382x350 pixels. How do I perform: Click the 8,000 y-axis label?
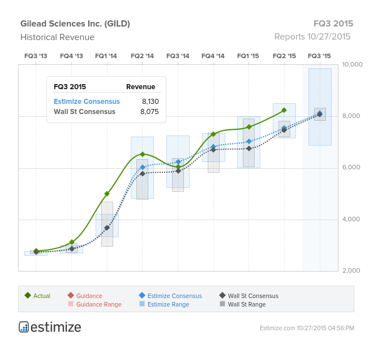[351, 116]
